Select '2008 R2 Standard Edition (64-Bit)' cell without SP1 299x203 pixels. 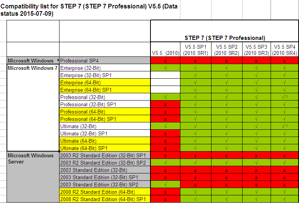click(x=105, y=191)
